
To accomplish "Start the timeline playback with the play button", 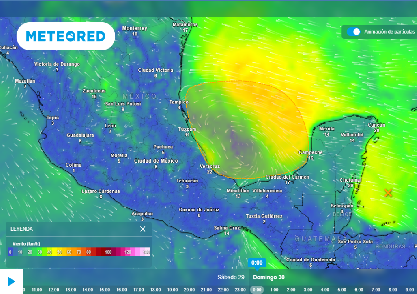I will pyautogui.click(x=11, y=281).
